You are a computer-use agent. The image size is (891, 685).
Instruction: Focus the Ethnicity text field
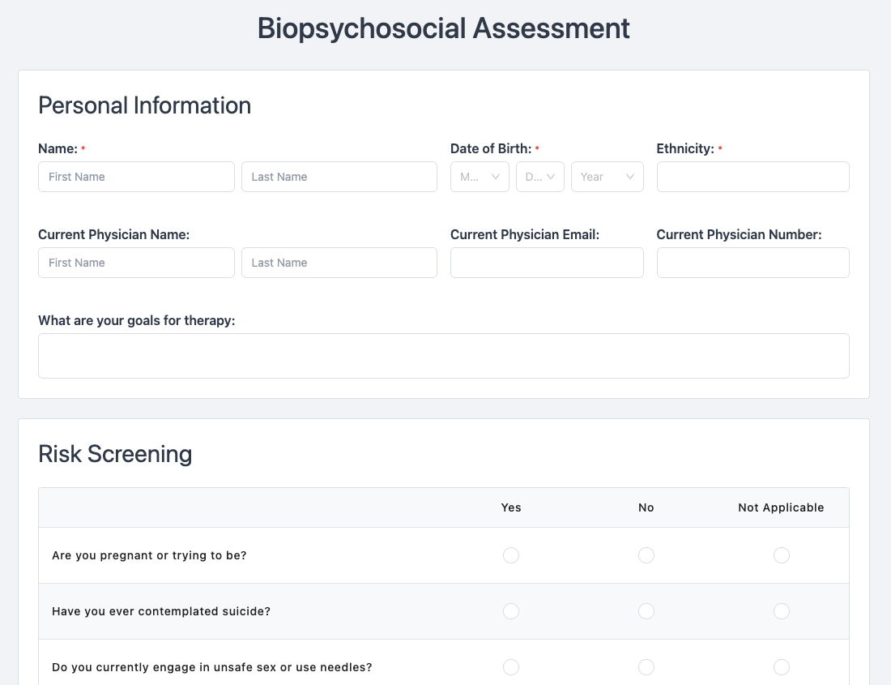752,177
